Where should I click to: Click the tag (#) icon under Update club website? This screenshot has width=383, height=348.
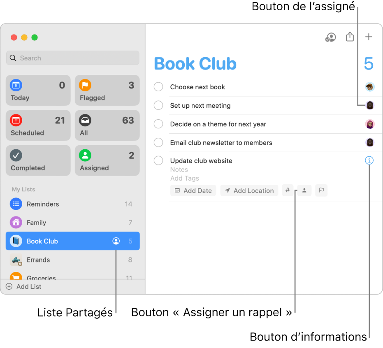pyautogui.click(x=288, y=190)
